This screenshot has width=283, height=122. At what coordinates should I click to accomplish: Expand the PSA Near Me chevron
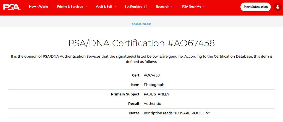(204, 7)
